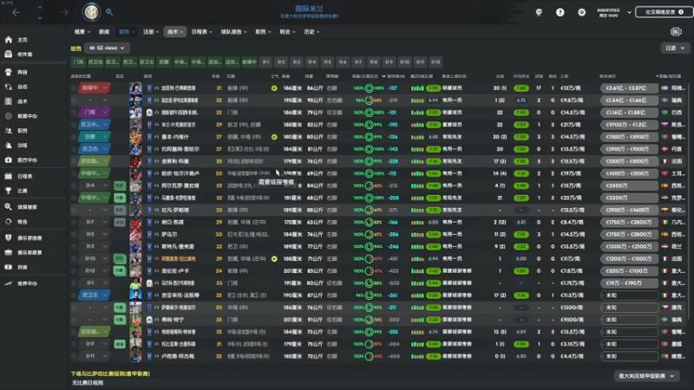Open 日程表 calendar icon in sidebar
694x390 pixels.
(9, 176)
